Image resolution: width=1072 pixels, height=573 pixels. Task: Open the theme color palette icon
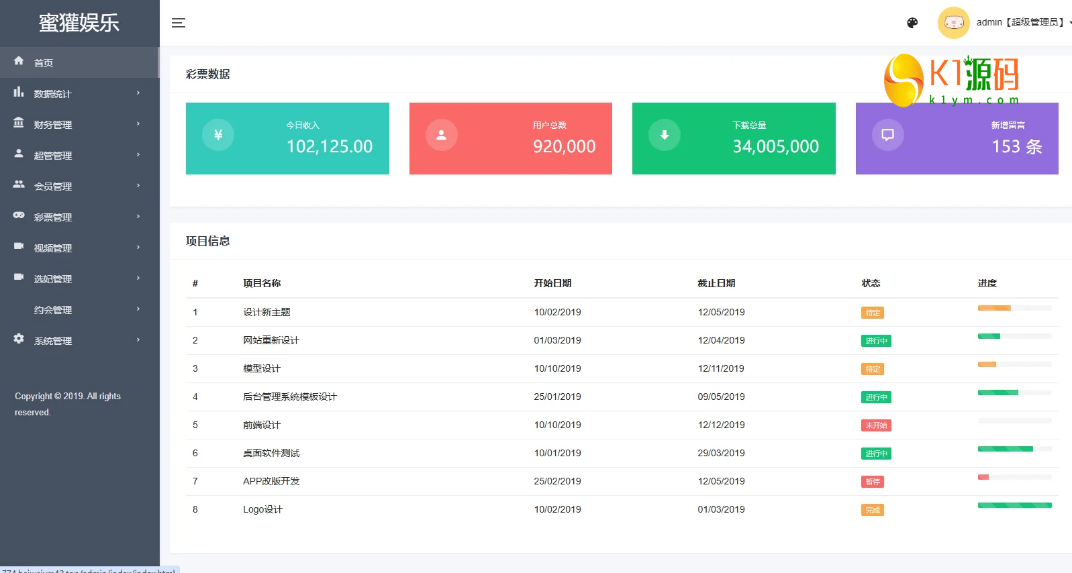(x=912, y=23)
